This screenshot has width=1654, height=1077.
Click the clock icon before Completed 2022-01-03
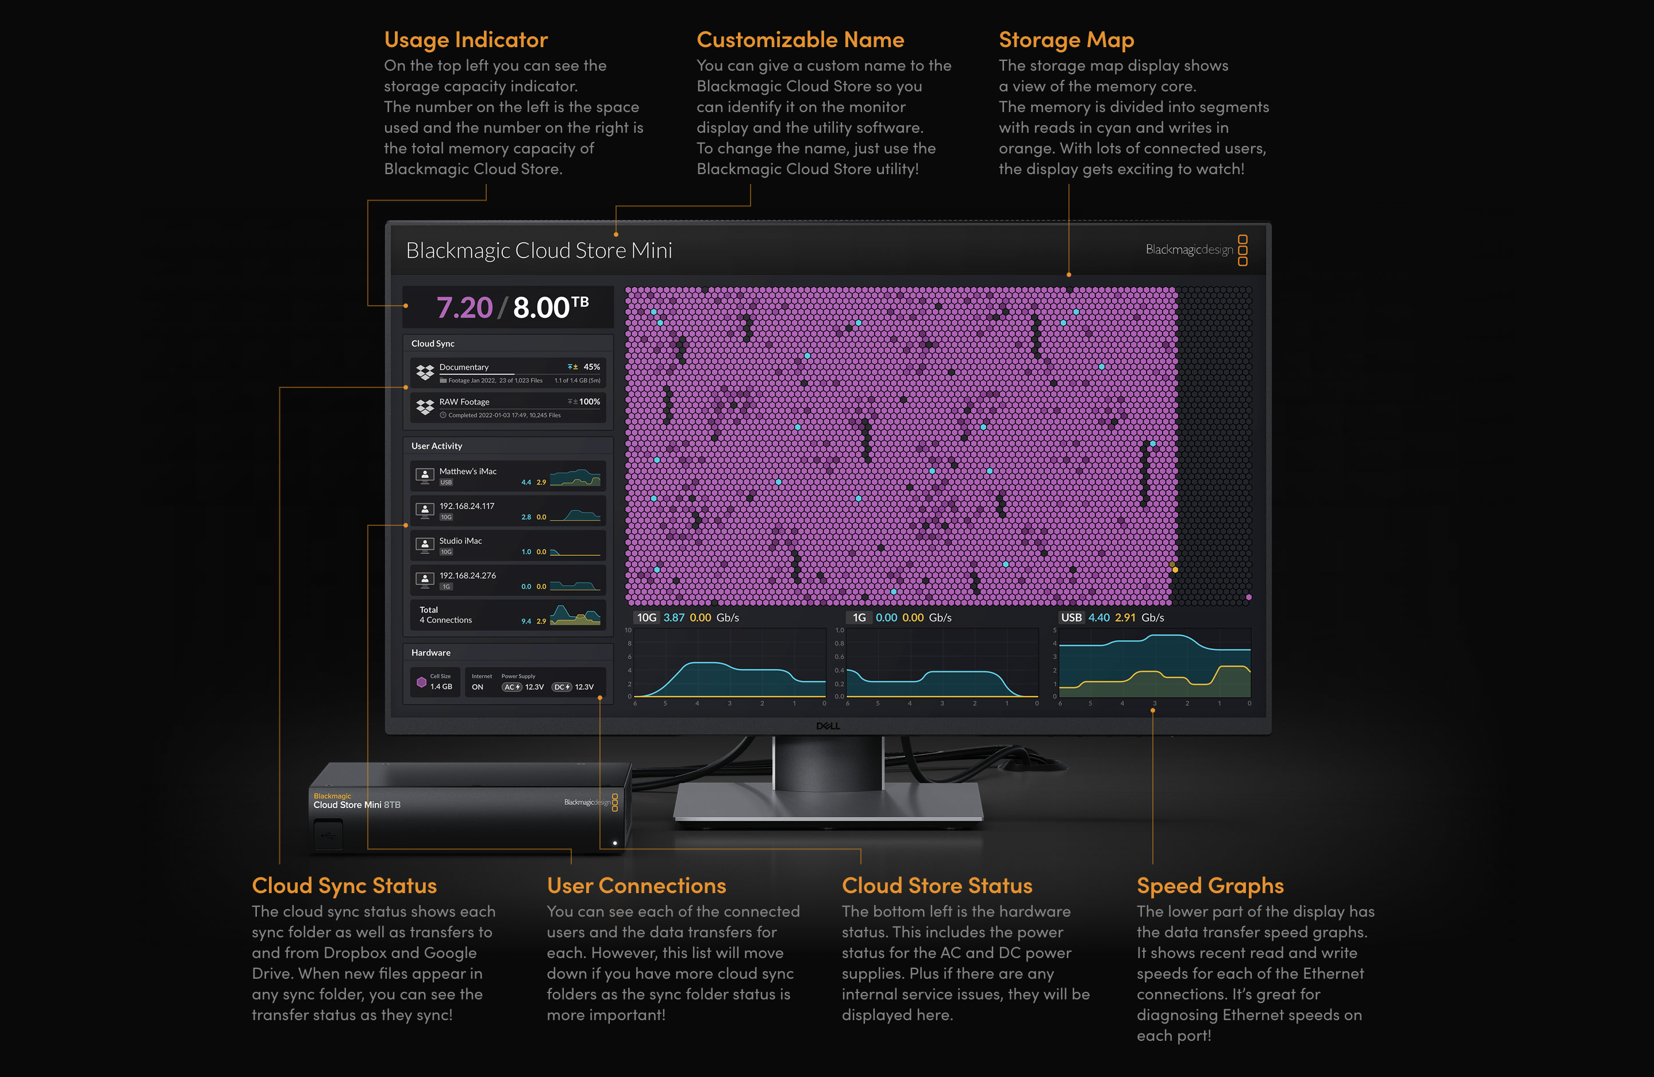tap(443, 416)
